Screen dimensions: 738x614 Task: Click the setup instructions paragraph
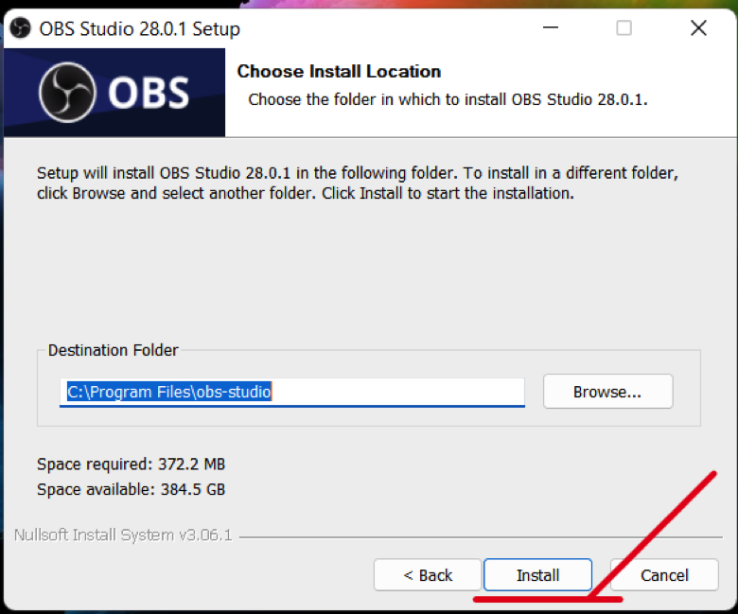pos(358,183)
